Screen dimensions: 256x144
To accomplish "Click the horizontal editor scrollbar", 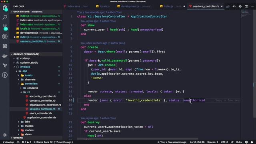I will pos(138,139).
